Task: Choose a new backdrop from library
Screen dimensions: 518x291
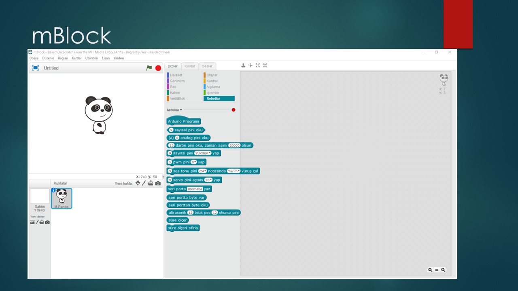Action: tap(32, 222)
